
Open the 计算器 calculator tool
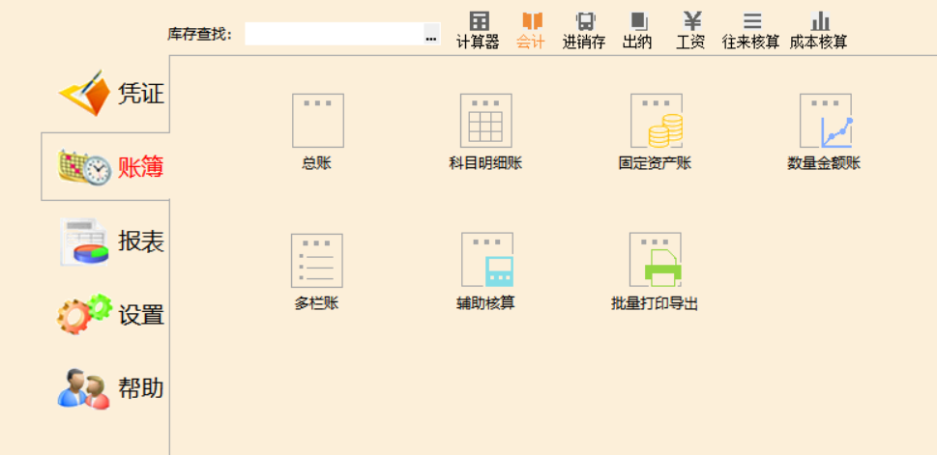point(478,31)
